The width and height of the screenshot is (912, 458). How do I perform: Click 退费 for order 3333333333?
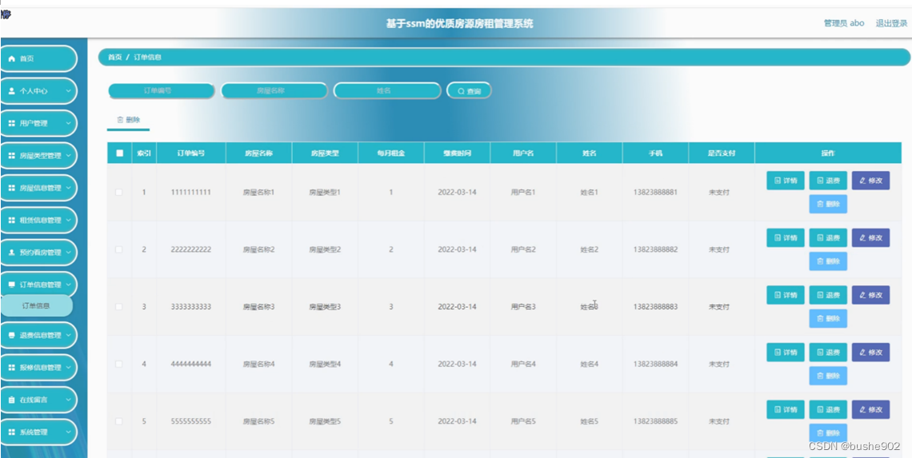pos(828,295)
